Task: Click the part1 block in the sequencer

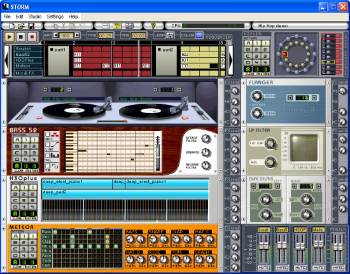Action: (59, 60)
